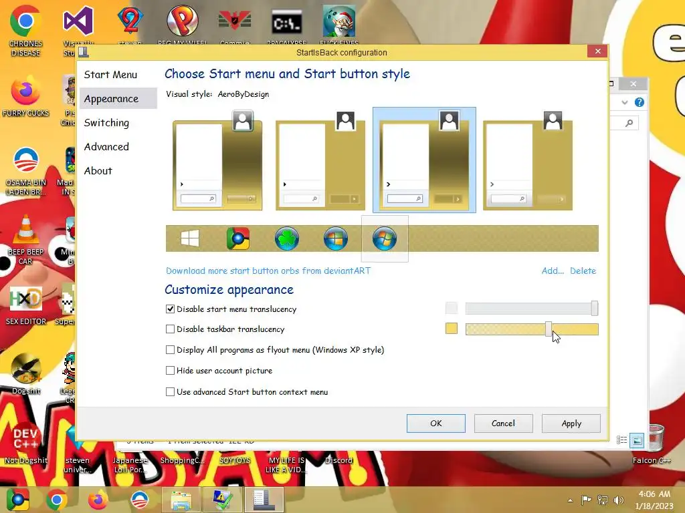Confirm settings with the OK button
Image resolution: width=685 pixels, height=513 pixels.
pyautogui.click(x=436, y=423)
